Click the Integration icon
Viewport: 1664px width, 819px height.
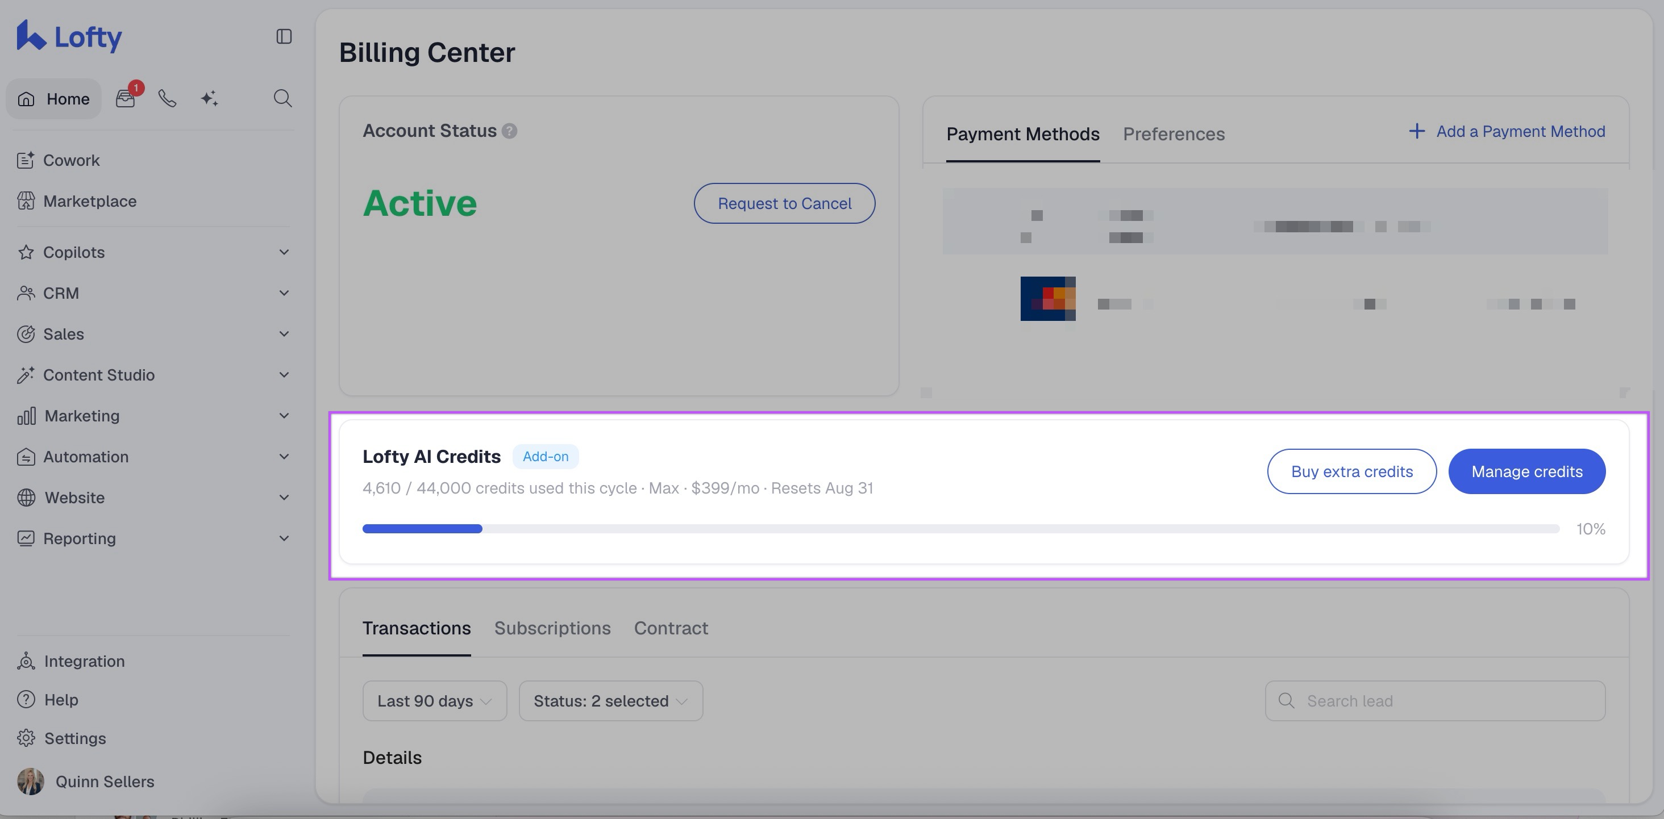26,661
